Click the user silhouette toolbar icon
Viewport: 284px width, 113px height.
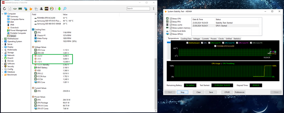click(x=41, y=9)
